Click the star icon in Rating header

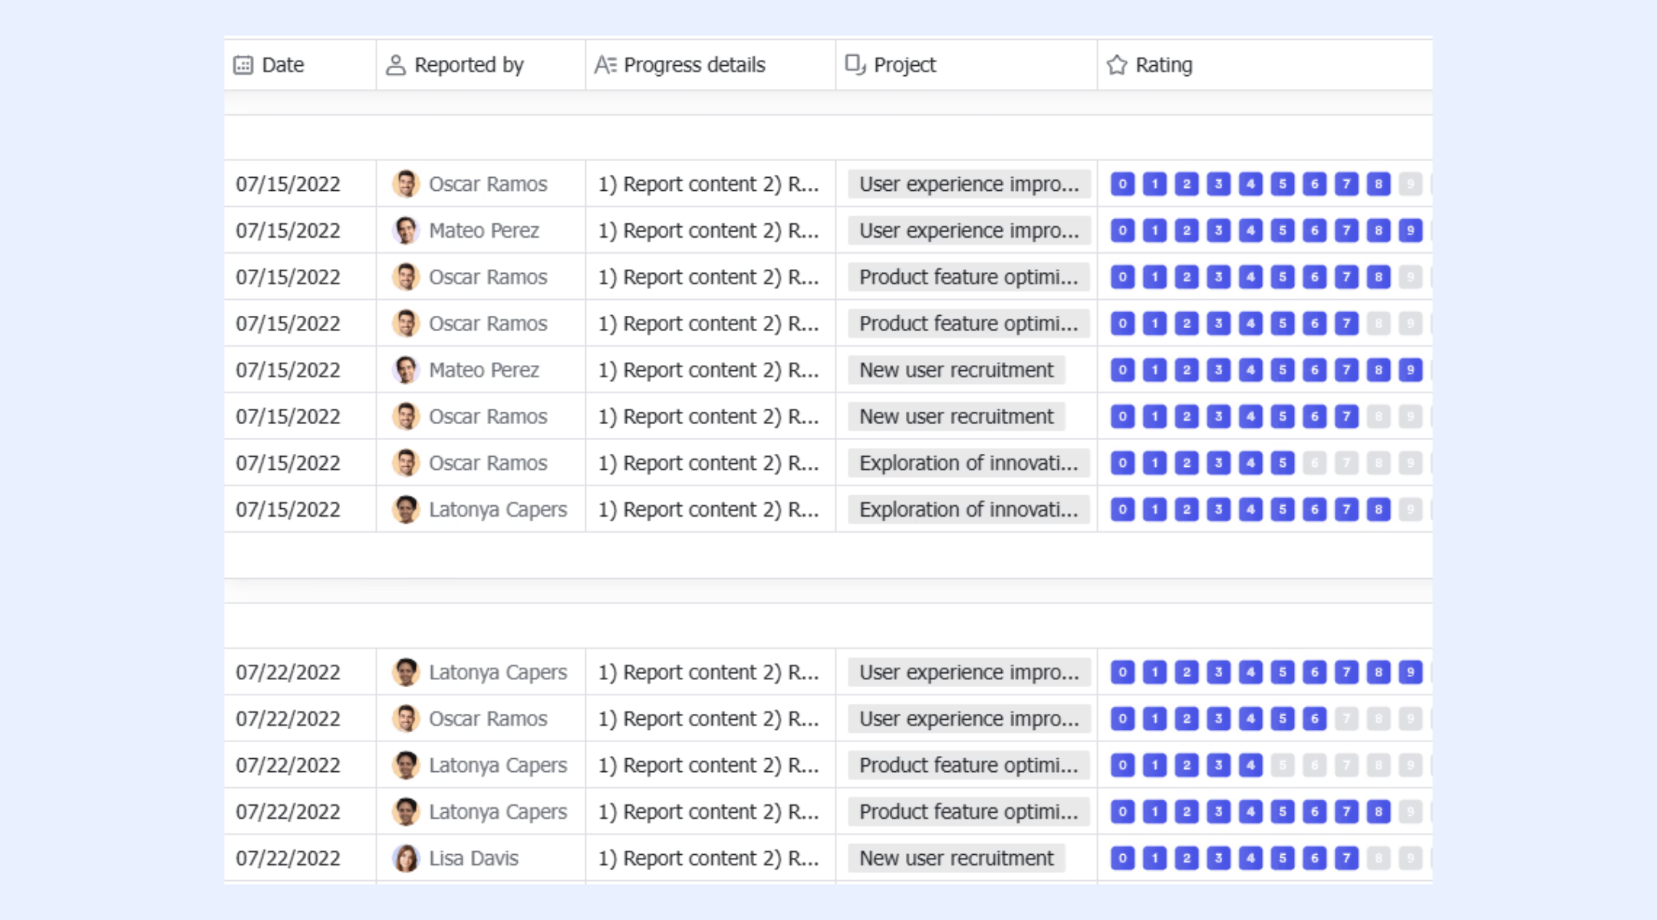pos(1117,65)
